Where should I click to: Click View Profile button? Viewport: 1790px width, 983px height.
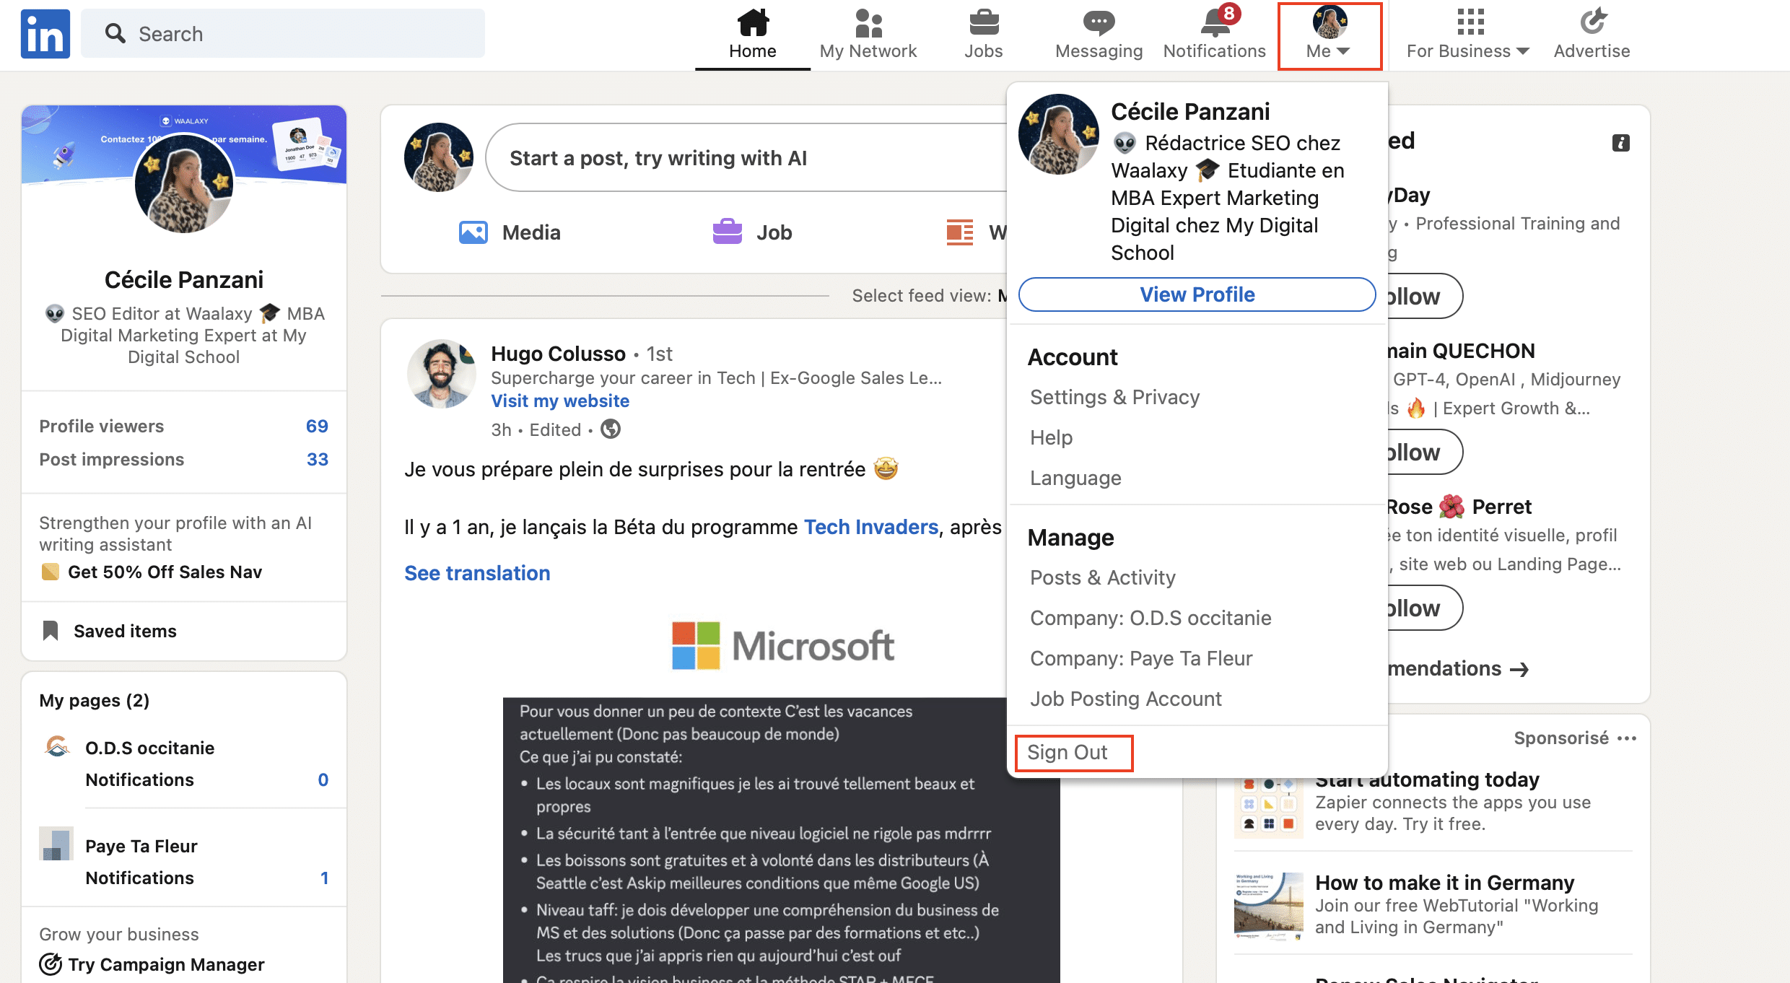(x=1197, y=294)
